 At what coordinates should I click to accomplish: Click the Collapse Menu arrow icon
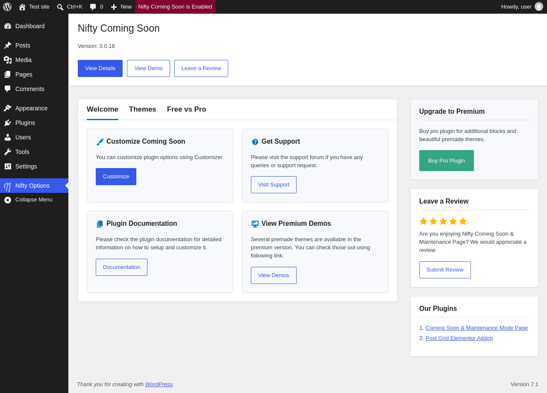[8, 200]
